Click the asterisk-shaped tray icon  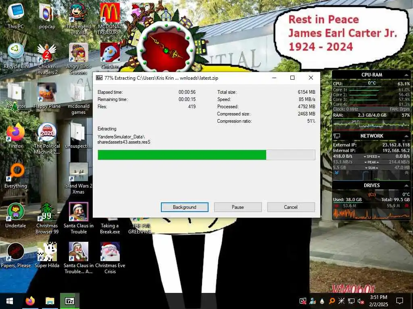click(x=341, y=301)
